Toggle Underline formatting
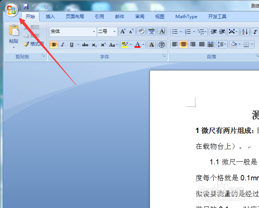 [x=72, y=45]
